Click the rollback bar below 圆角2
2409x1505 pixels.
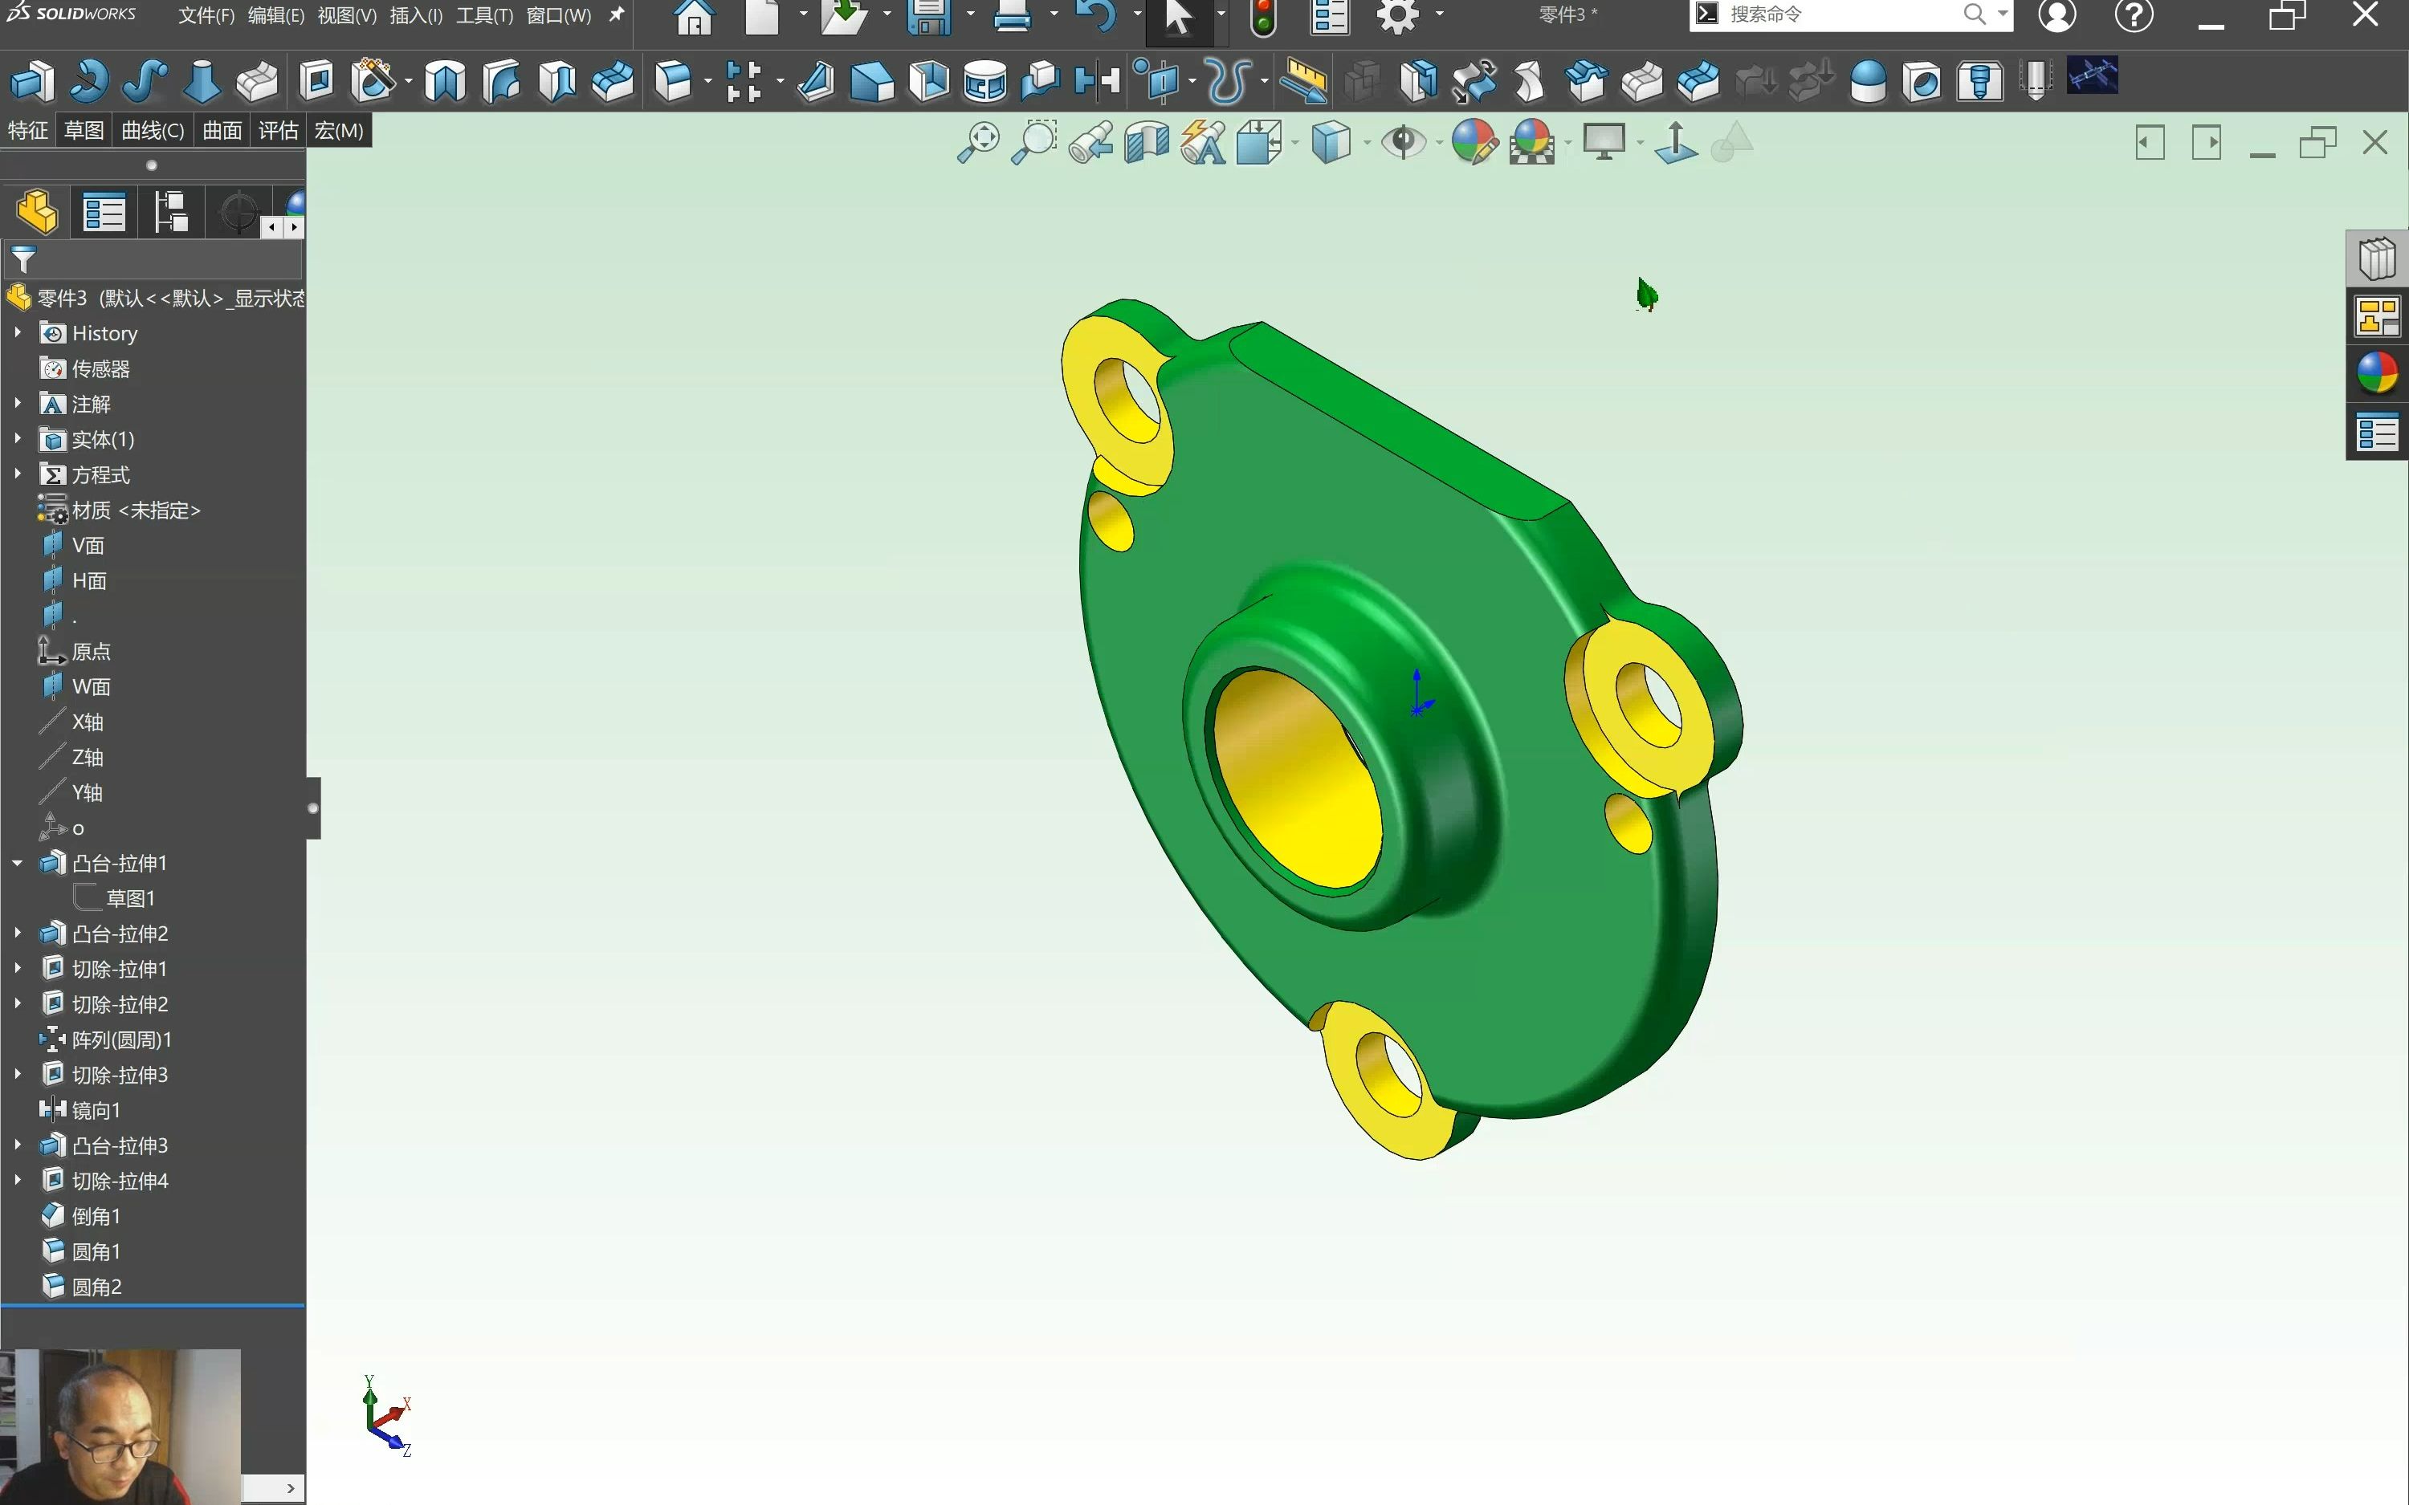[x=153, y=1305]
